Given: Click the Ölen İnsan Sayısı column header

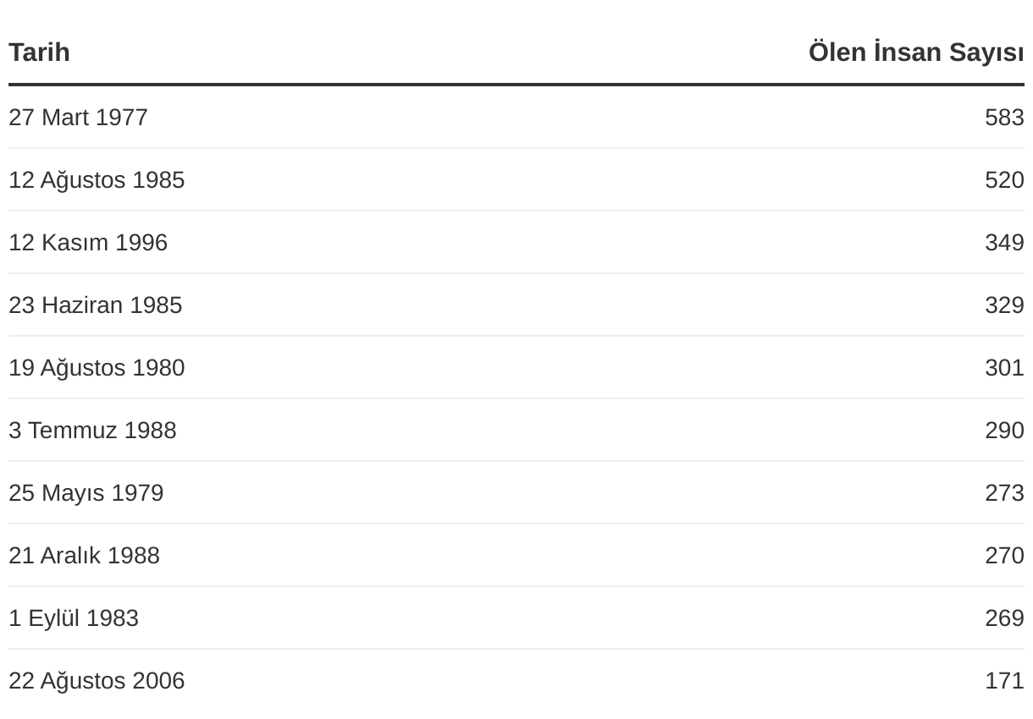Looking at the screenshot, I should (x=915, y=52).
